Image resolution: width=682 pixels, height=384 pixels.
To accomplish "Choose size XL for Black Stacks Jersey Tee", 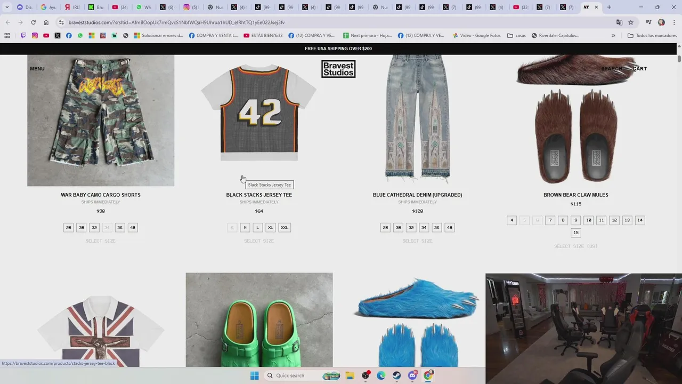I will 270,228.
